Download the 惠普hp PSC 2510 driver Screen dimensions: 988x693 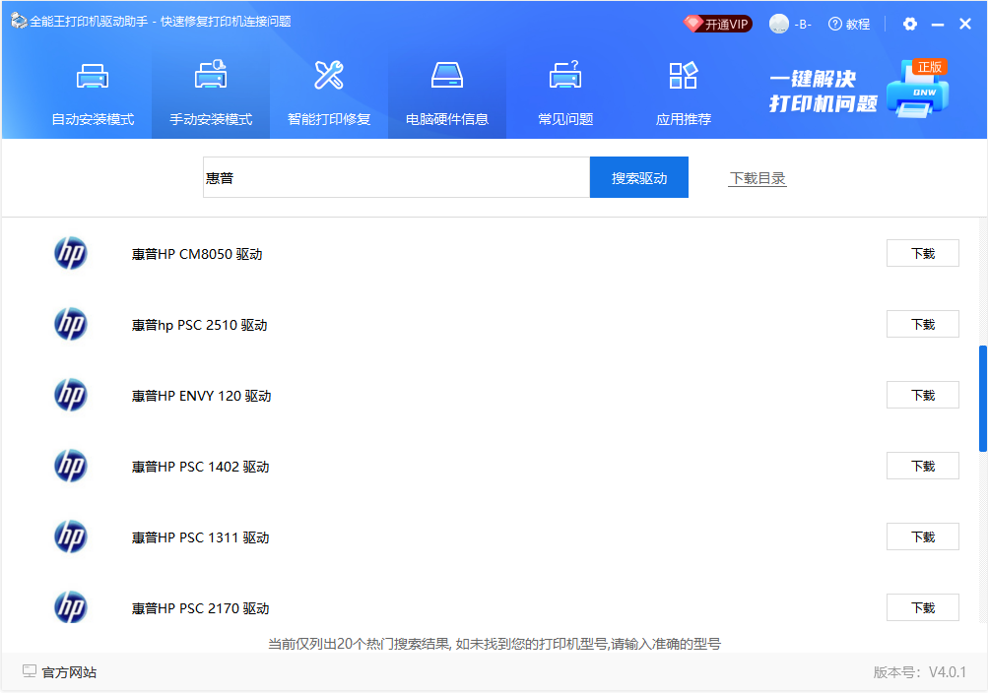pyautogui.click(x=922, y=324)
